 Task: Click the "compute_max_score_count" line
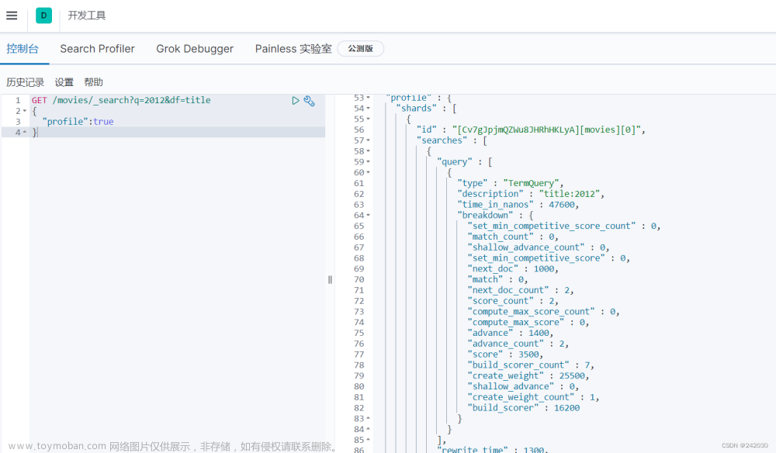(x=543, y=312)
